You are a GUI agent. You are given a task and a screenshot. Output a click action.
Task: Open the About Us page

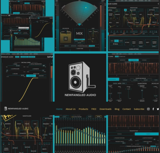pos(71,109)
